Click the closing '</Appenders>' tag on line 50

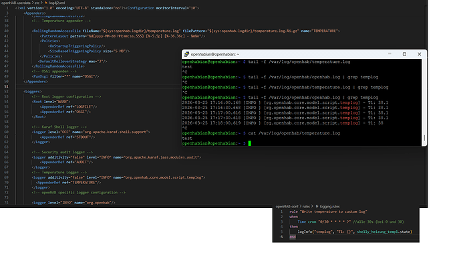35,81
